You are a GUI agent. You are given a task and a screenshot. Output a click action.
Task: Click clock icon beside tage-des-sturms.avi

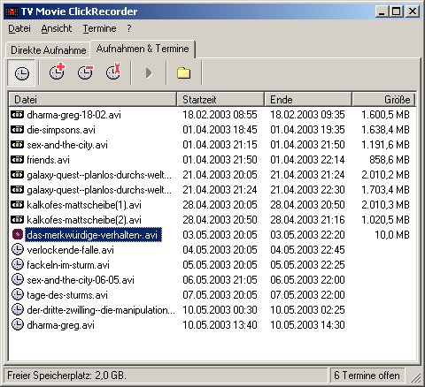click(18, 295)
